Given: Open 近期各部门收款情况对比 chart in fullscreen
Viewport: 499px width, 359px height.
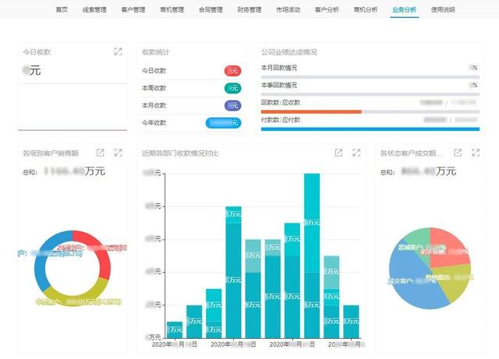Looking at the screenshot, I should [x=356, y=153].
